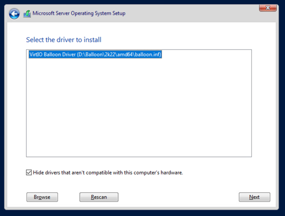Viewport: 285px width, 216px height.
Task: Return to the previous setup page
Action: click(14, 14)
